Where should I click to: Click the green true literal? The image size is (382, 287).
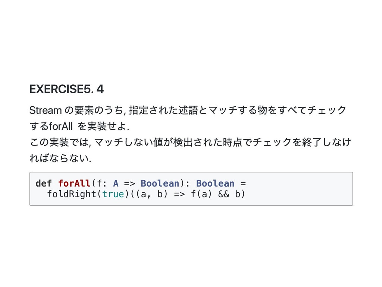click(x=113, y=194)
